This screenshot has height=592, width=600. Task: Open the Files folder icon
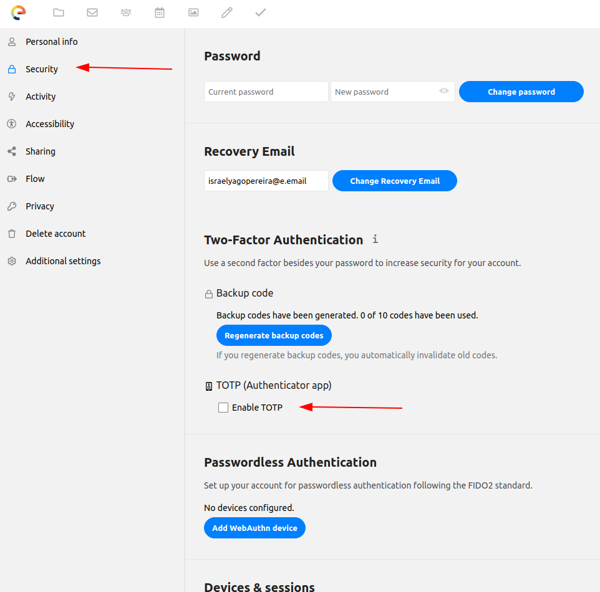coord(59,12)
